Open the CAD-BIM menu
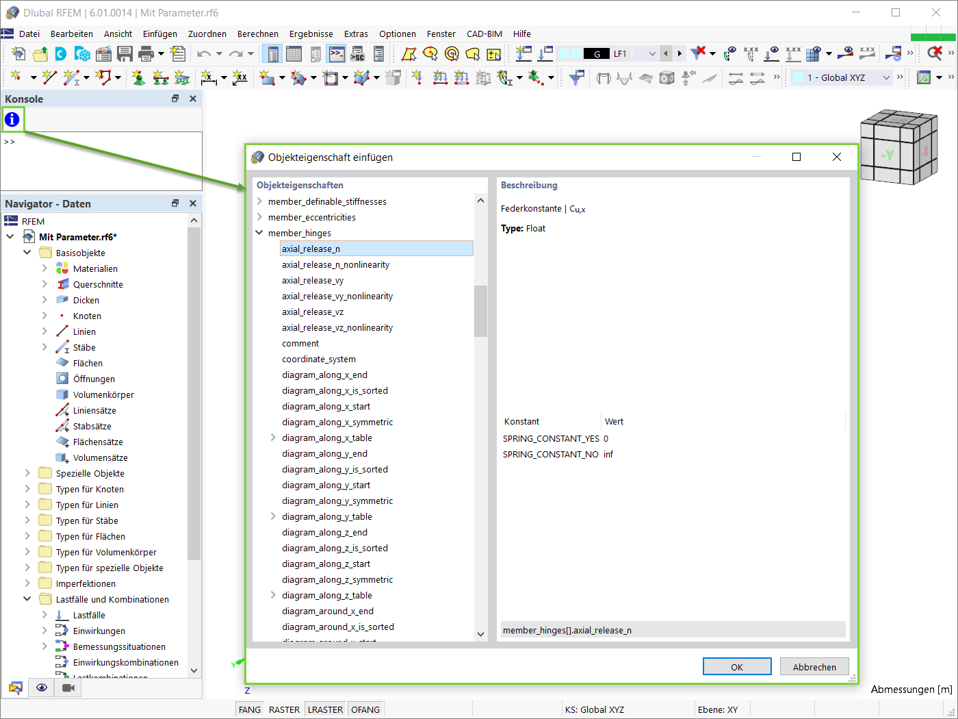This screenshot has height=719, width=958. click(484, 34)
